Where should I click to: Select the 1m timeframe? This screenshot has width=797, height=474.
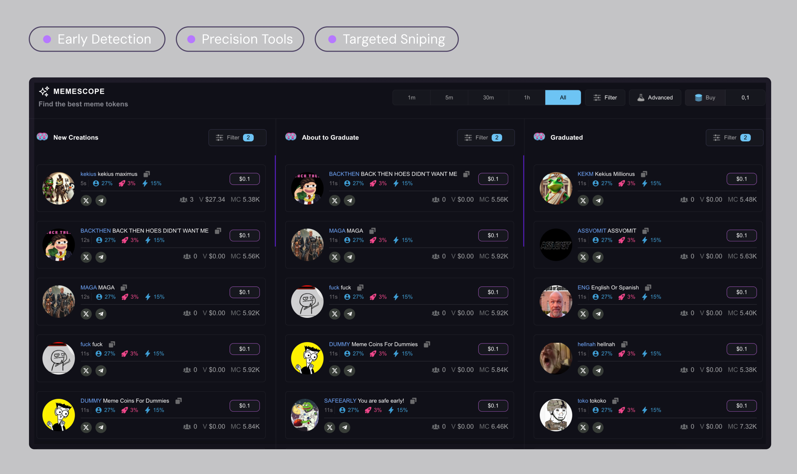point(411,97)
